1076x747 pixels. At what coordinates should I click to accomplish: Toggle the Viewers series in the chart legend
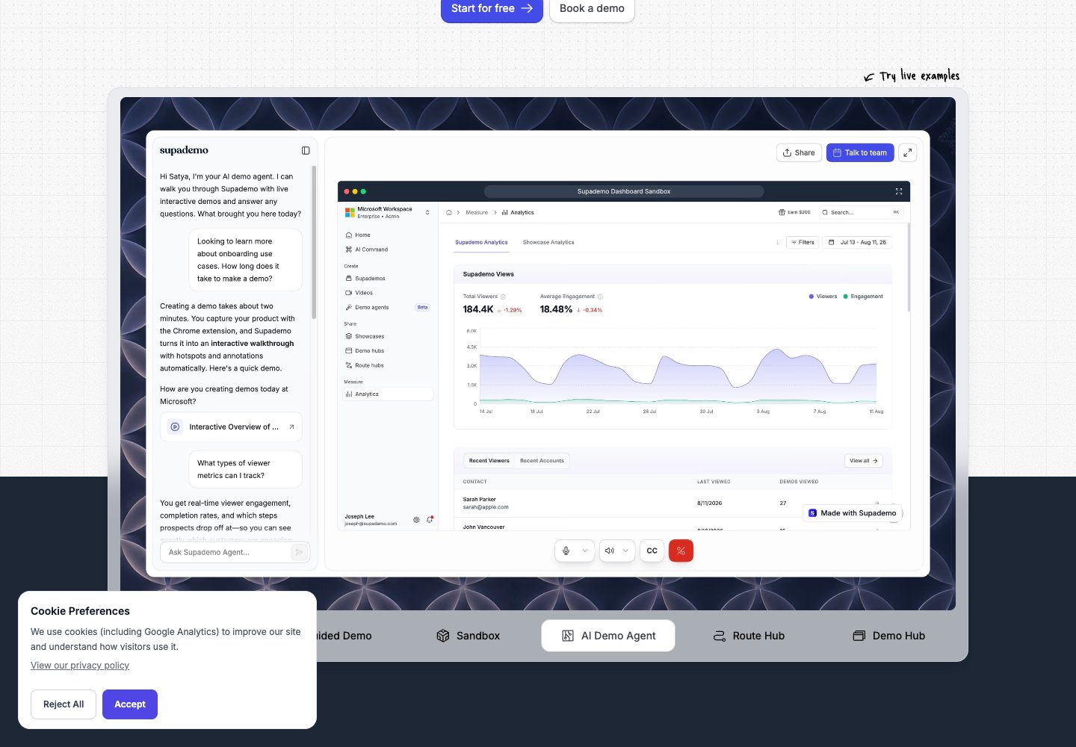[823, 297]
